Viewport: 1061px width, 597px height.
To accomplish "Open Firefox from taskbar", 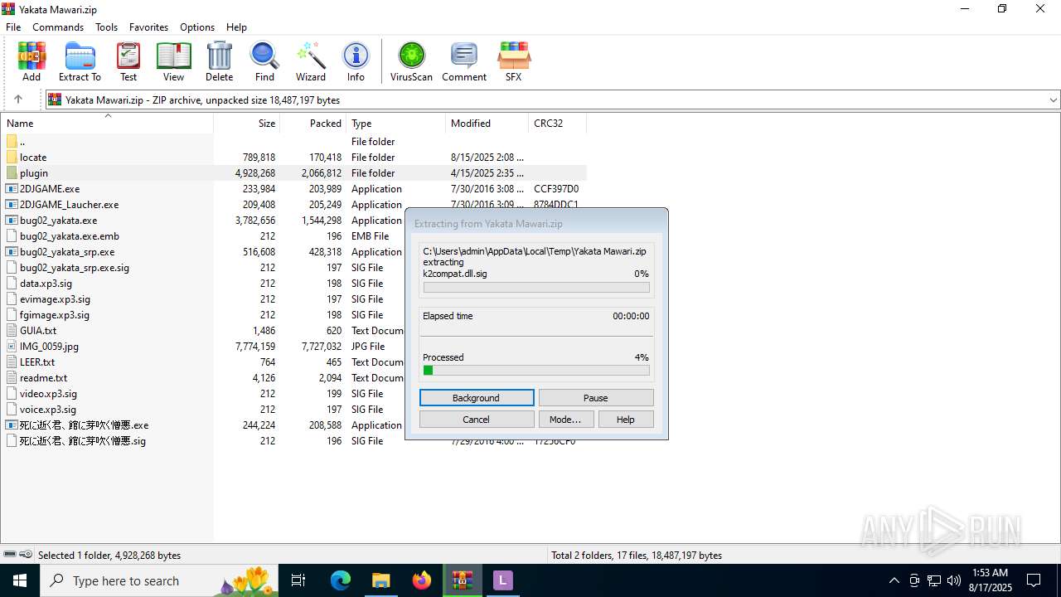I will [x=422, y=580].
